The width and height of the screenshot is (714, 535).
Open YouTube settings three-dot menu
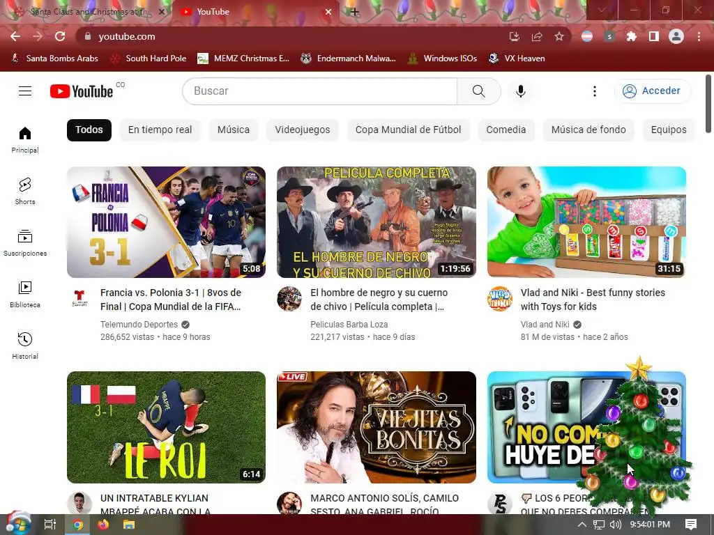[594, 91]
